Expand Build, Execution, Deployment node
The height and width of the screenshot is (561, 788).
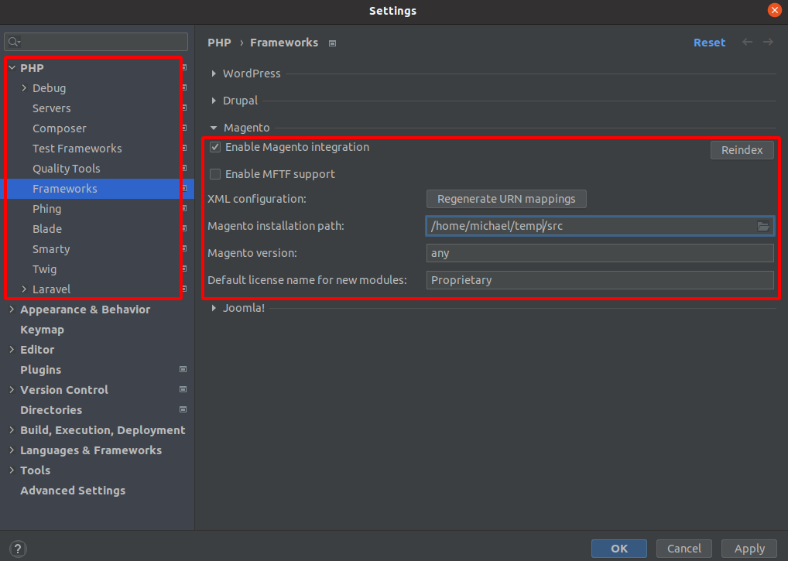tap(12, 430)
